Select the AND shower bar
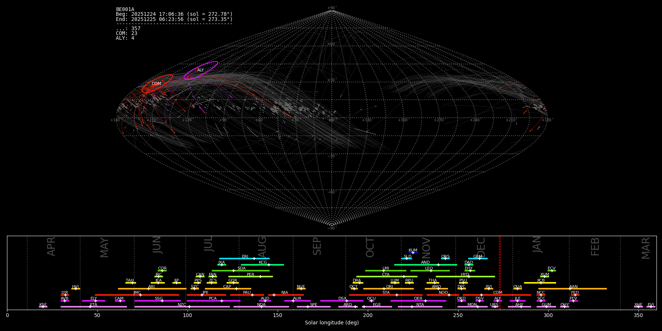 pyautogui.click(x=426, y=265)
